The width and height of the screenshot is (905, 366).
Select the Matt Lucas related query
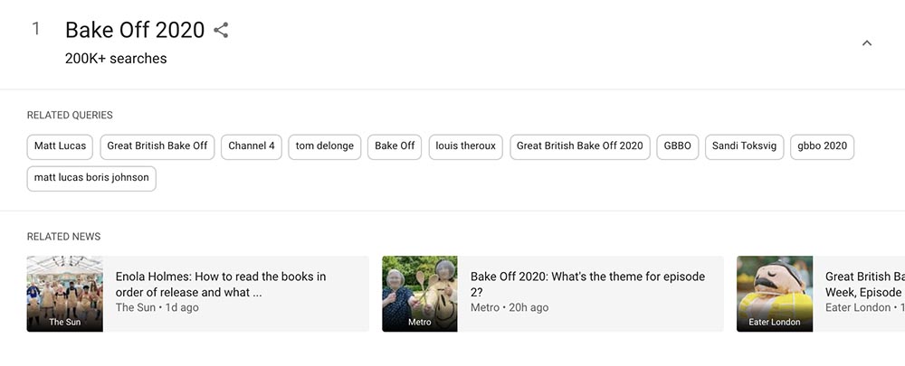60,146
